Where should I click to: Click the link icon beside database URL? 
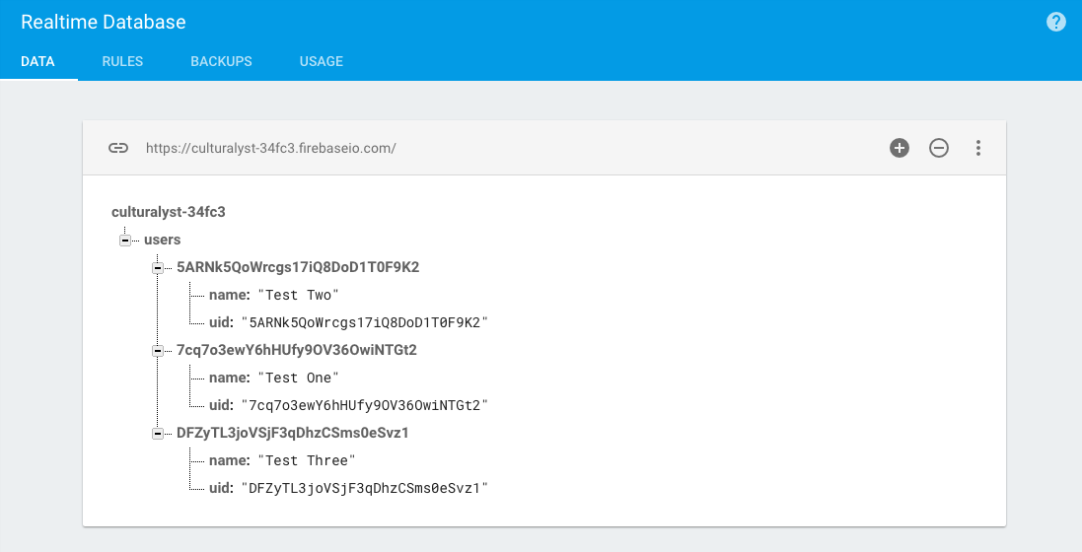tap(118, 148)
